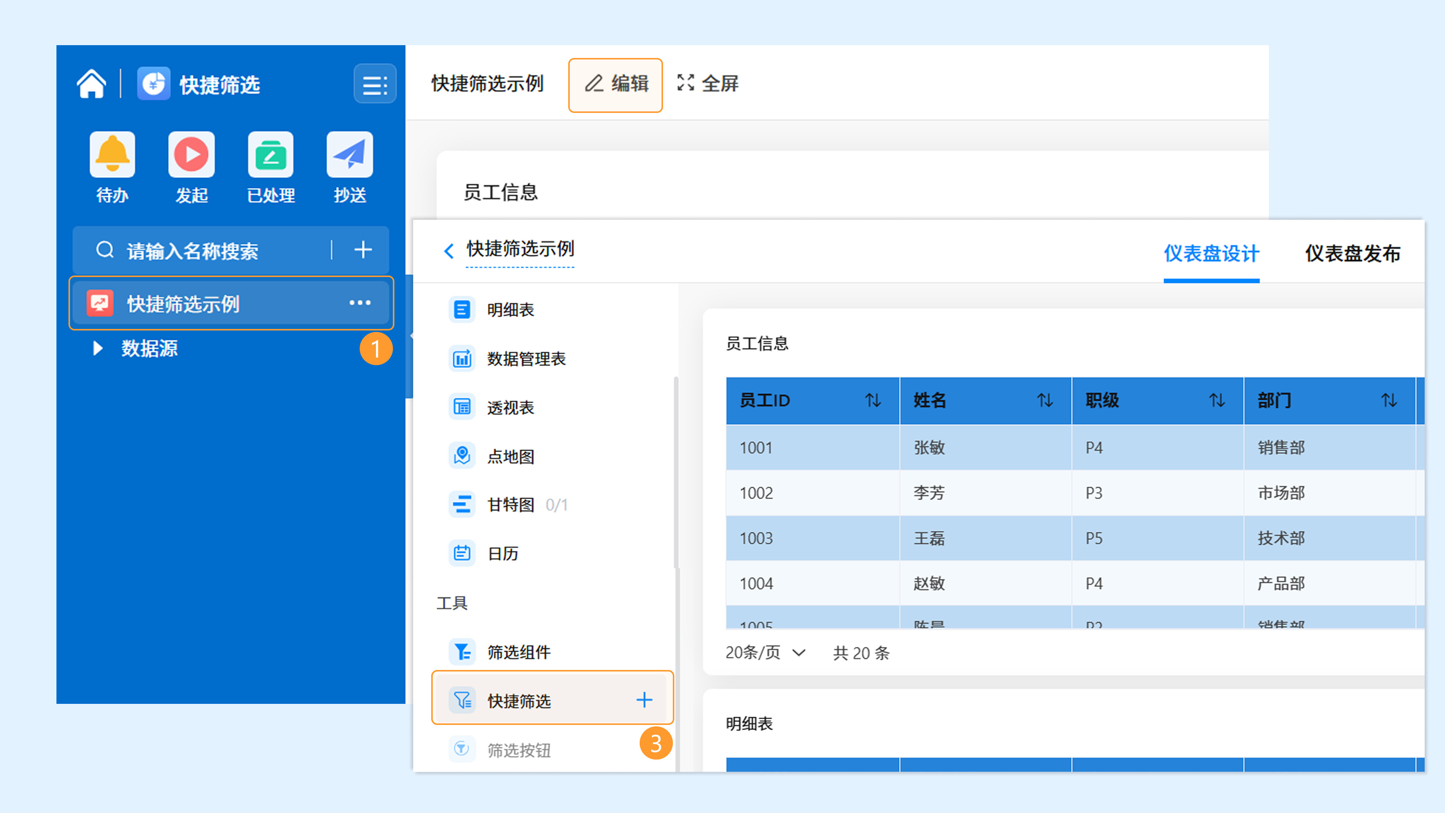Select the 筛选组件 tool icon
The image size is (1445, 813).
[462, 652]
